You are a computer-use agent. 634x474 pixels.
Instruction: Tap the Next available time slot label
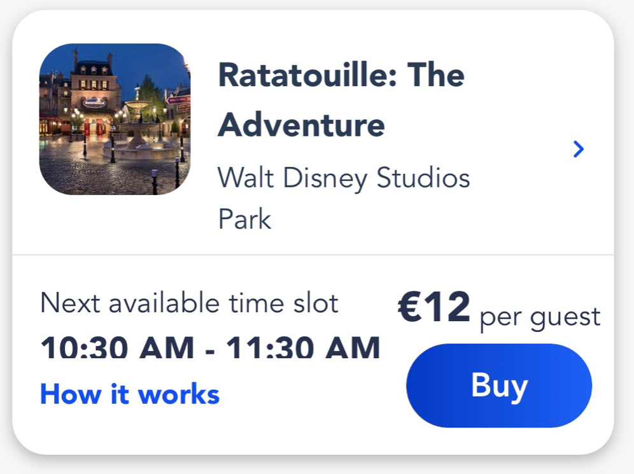click(x=189, y=303)
